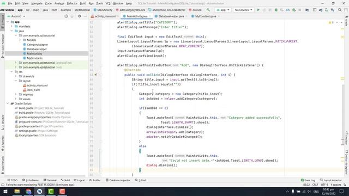349x196 pixels.
Task: Open the VCS menu
Action: click(108, 3)
